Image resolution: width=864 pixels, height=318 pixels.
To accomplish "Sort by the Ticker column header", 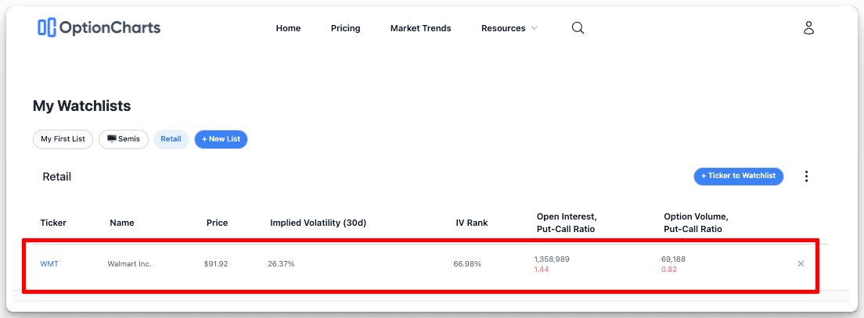I will (53, 223).
